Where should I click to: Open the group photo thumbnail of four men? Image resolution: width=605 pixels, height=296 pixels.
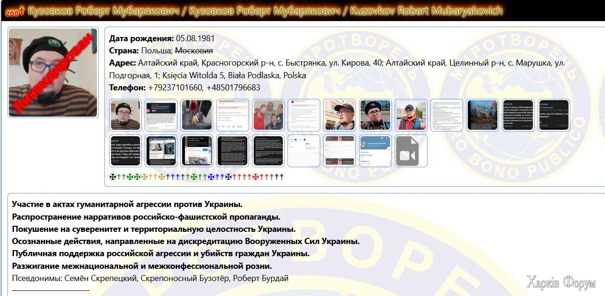click(268, 115)
